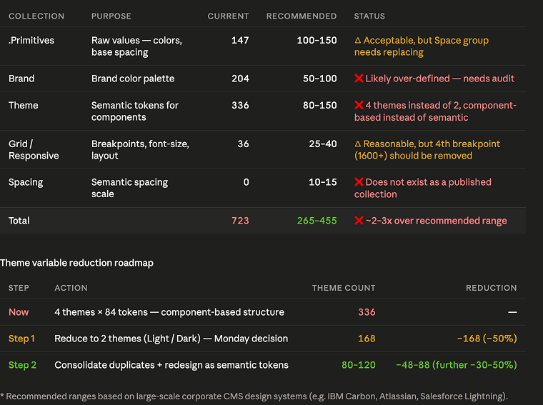Click recommended range 25–40
543x405 pixels.
[322, 144]
